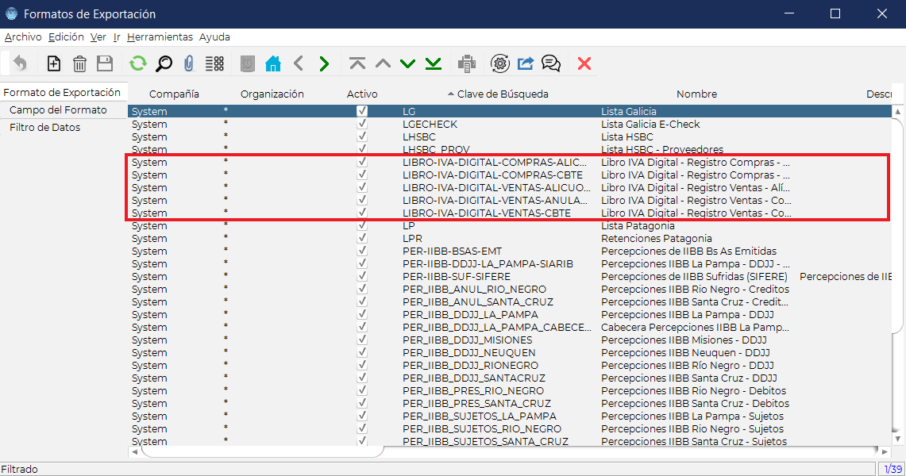Open the Herramientas menu
Screen dimensions: 906x476
160,37
